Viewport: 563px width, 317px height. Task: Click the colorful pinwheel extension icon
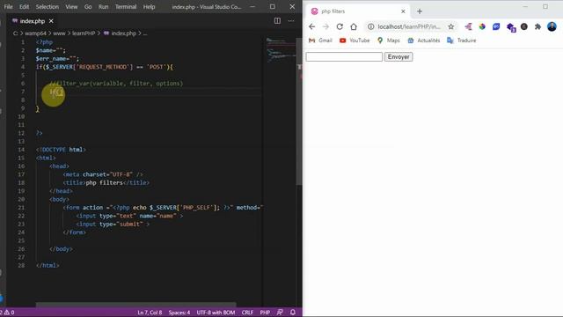(x=482, y=26)
